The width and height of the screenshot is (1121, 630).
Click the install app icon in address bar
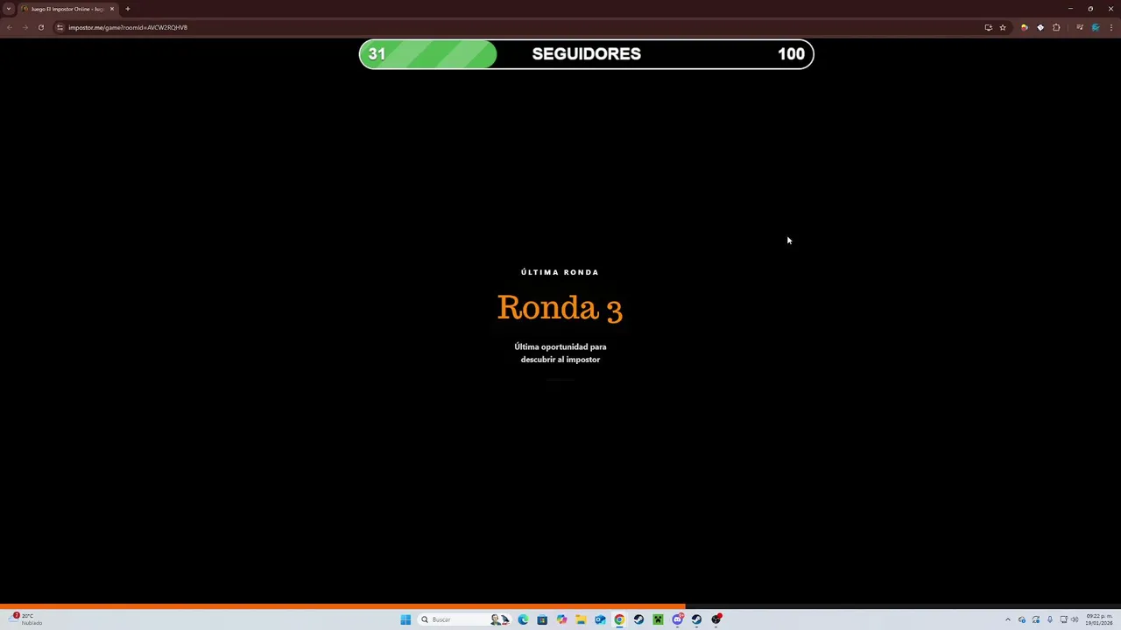point(988,27)
